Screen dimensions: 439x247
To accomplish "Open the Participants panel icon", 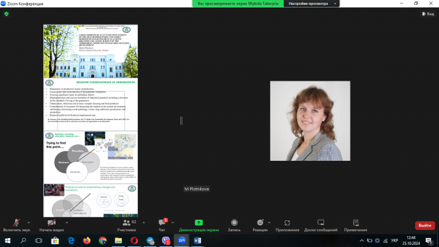I will click(126, 222).
